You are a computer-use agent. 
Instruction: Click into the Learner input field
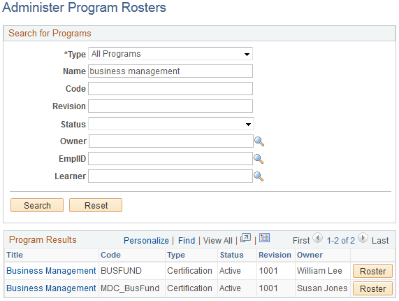click(171, 176)
